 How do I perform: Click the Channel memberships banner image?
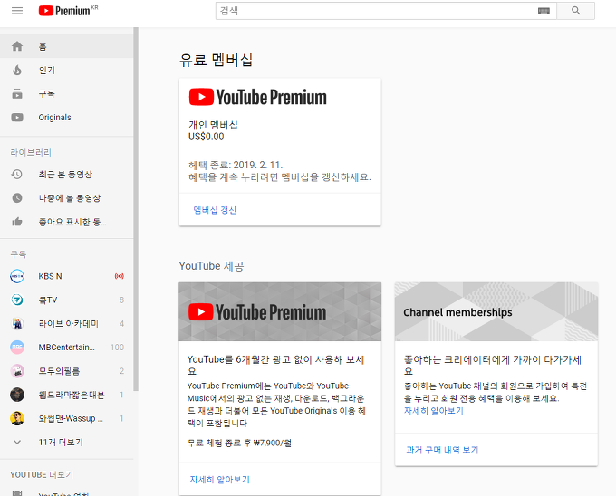496,311
